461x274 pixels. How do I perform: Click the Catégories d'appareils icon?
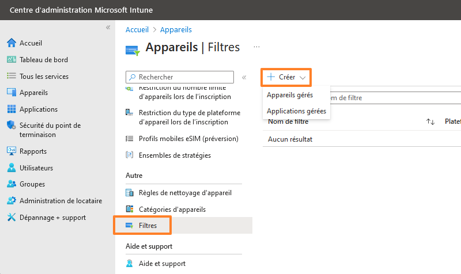click(x=129, y=209)
